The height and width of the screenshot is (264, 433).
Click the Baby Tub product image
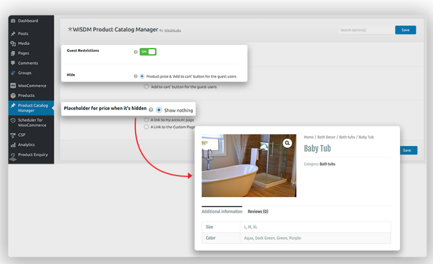249,165
